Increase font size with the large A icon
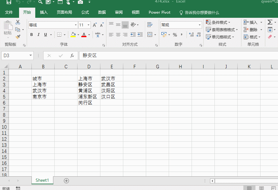Viewport: 278px width, 190px height. pos(94,24)
